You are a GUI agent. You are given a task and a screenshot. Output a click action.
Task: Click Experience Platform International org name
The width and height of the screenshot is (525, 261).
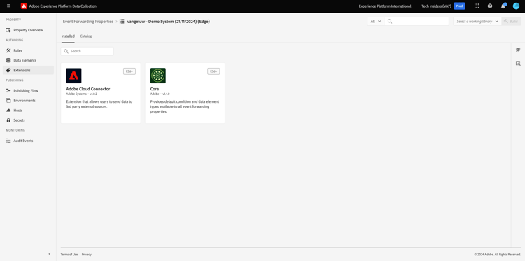click(385, 6)
